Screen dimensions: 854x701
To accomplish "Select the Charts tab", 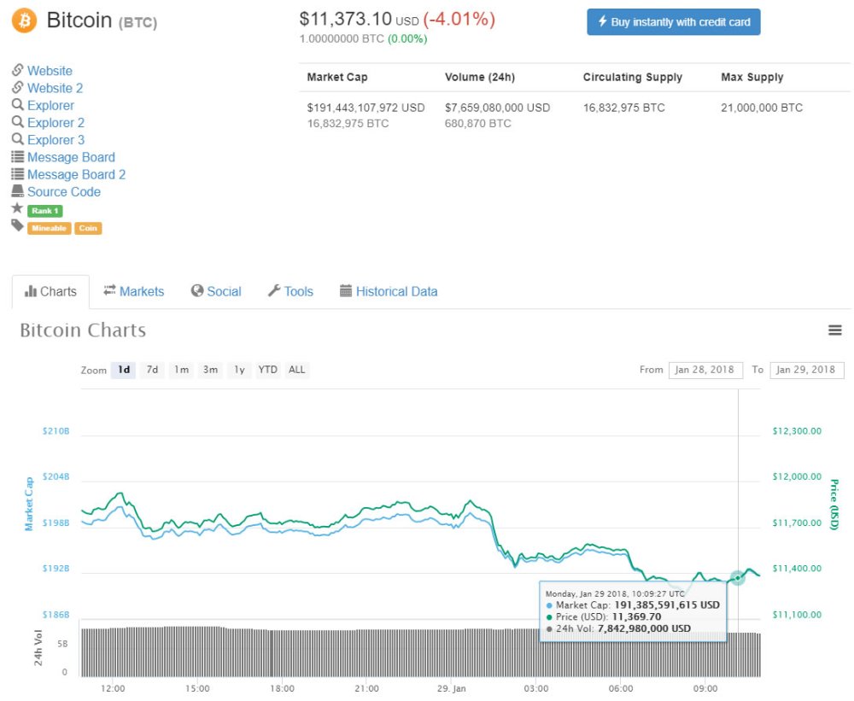I will [50, 292].
